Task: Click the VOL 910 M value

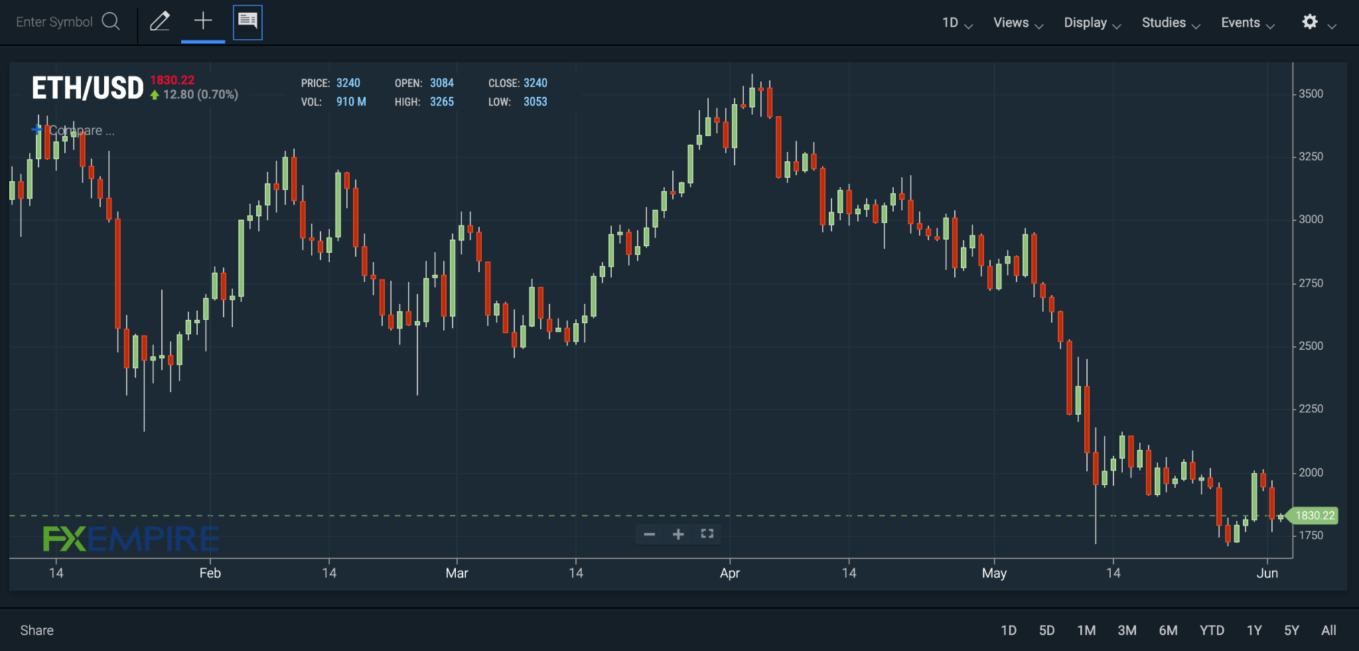Action: pos(351,102)
